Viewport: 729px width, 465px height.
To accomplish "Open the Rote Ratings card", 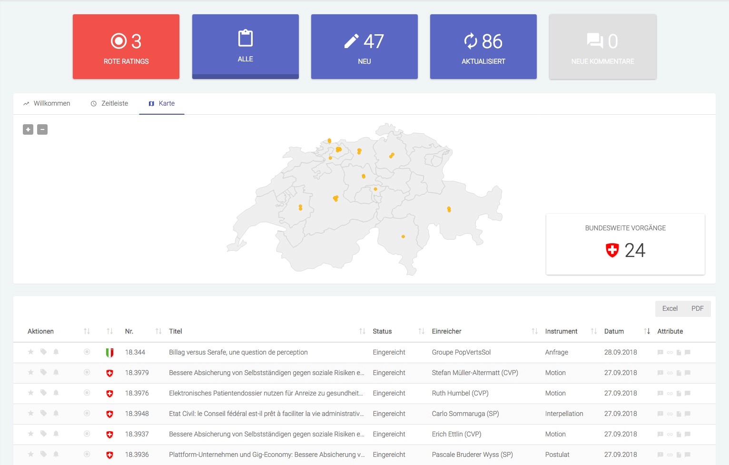I will coord(126,47).
